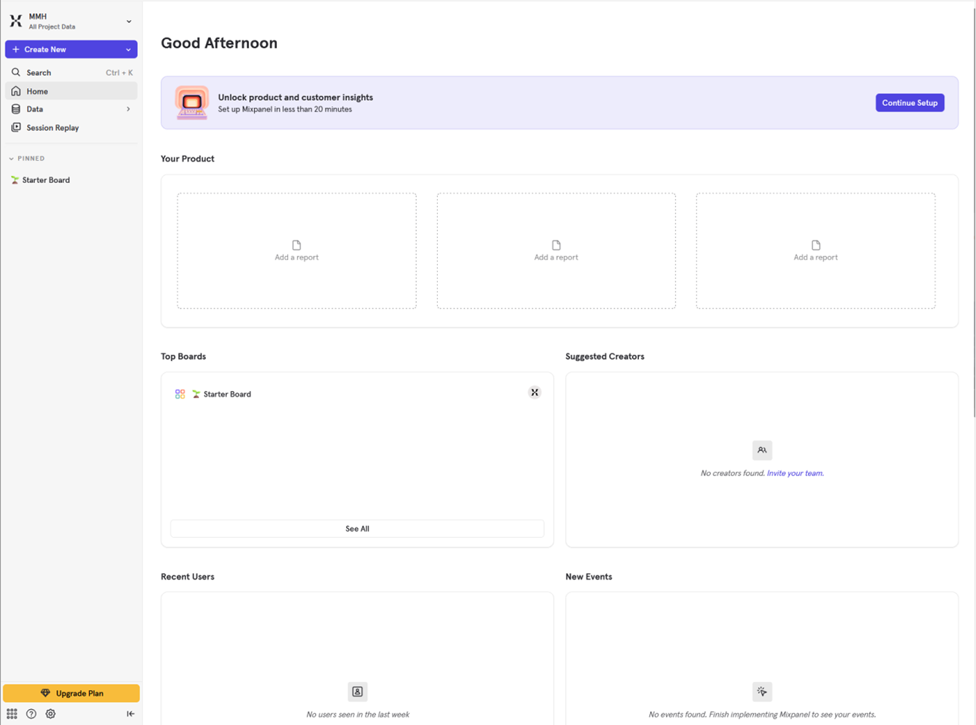The width and height of the screenshot is (976, 725).
Task: Click the Invite your team link
Action: [x=795, y=473]
